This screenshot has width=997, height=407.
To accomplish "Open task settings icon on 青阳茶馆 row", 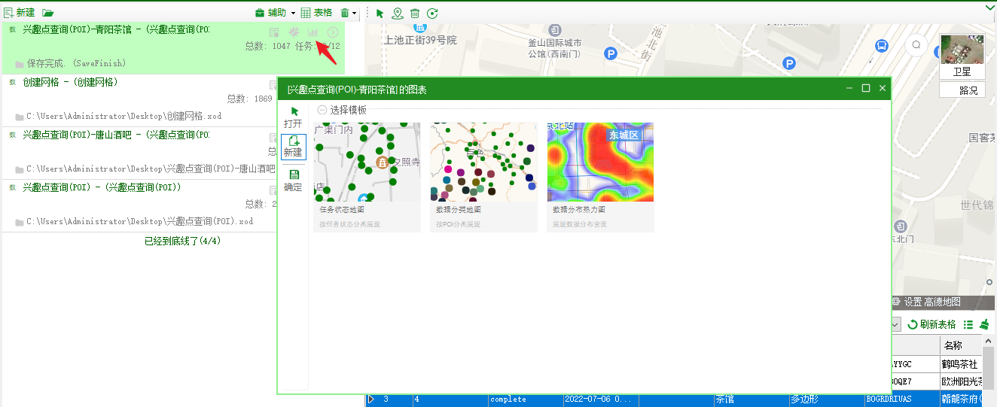I will pyautogui.click(x=275, y=32).
